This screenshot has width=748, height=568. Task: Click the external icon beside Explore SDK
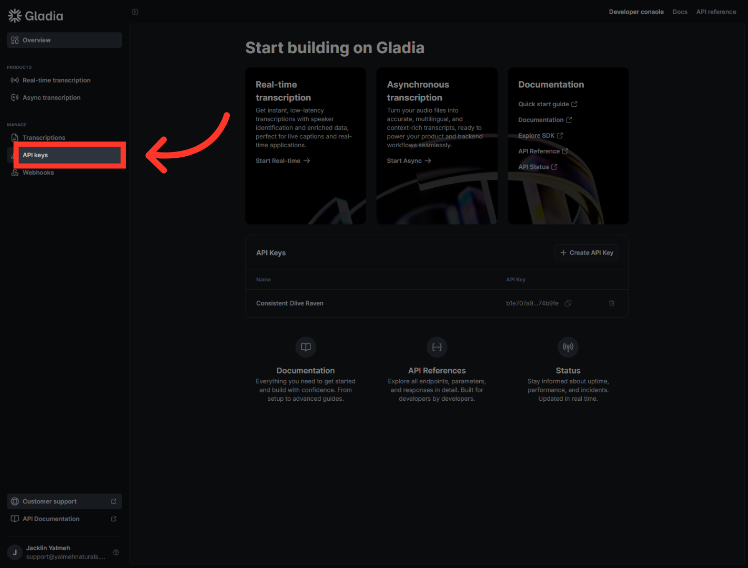click(560, 136)
